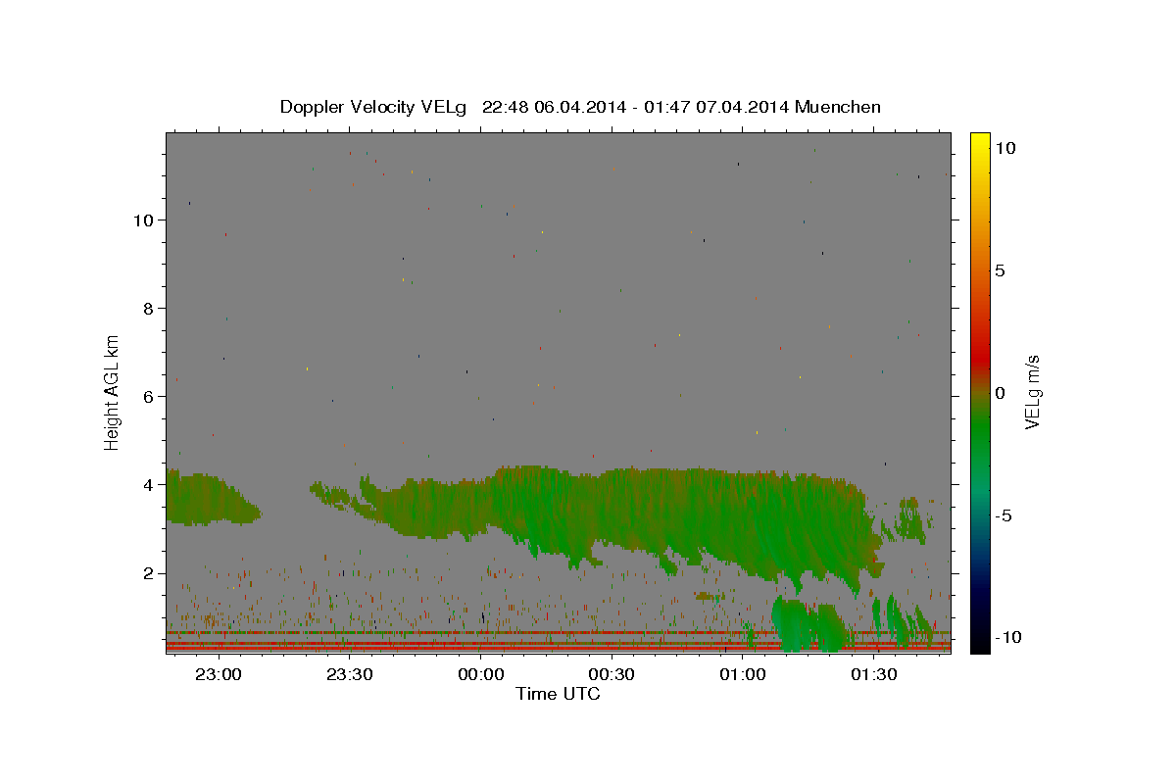Click the height axis label '8'
Viewport: 1176px width, 784px height.
pos(148,308)
